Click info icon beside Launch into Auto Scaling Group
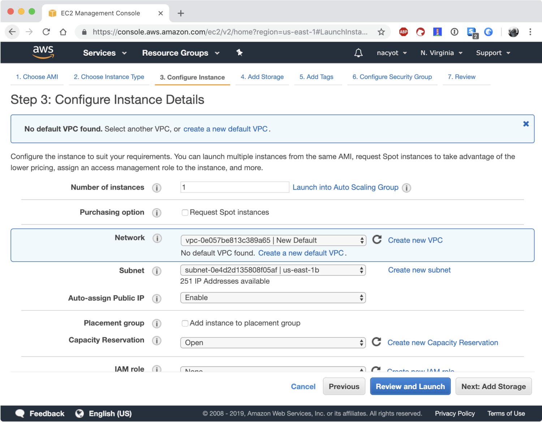Image resolution: width=542 pixels, height=422 pixels. click(406, 188)
